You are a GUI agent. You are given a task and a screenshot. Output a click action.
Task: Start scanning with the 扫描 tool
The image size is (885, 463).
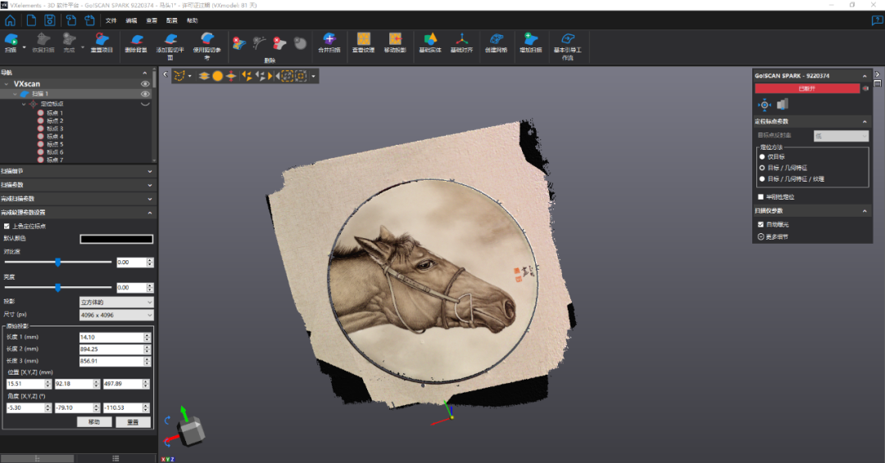pyautogui.click(x=11, y=43)
